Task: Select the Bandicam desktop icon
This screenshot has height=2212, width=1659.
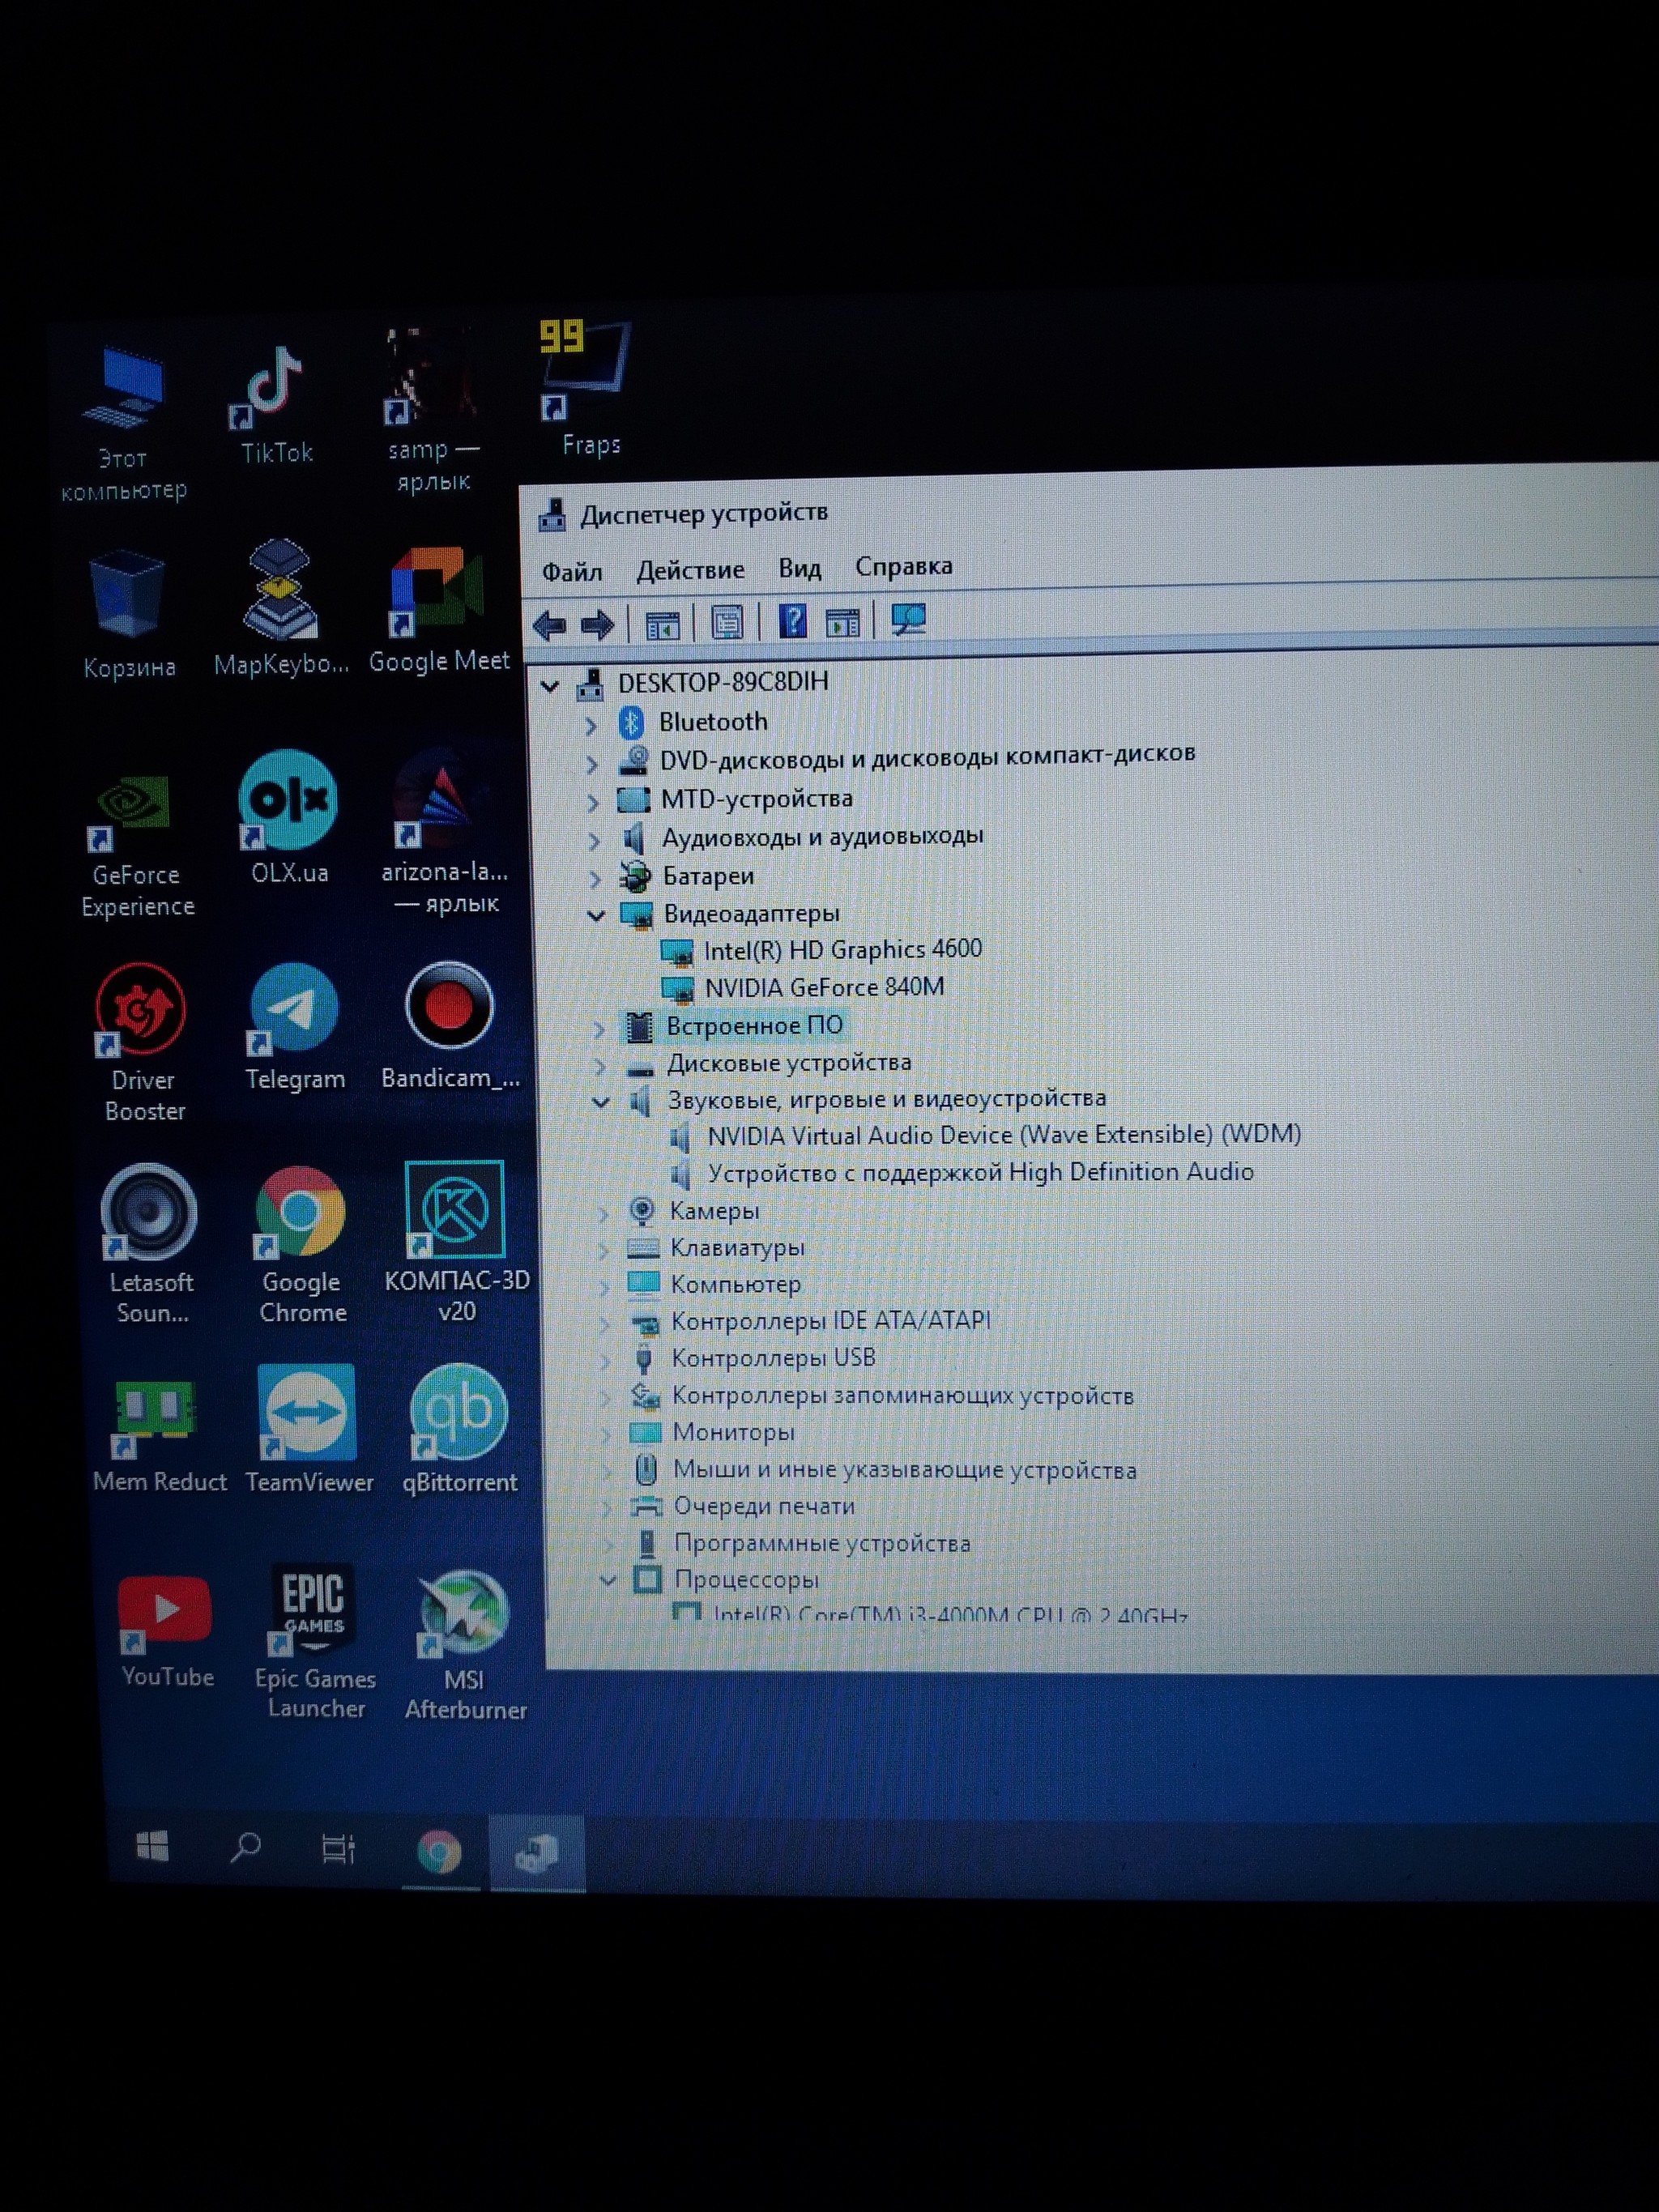Action: click(x=449, y=1025)
